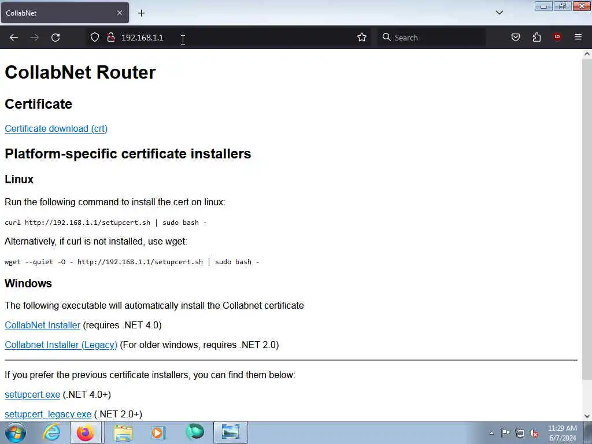Viewport: 592px width, 444px height.
Task: Open the Windows Start menu
Action: pyautogui.click(x=16, y=432)
